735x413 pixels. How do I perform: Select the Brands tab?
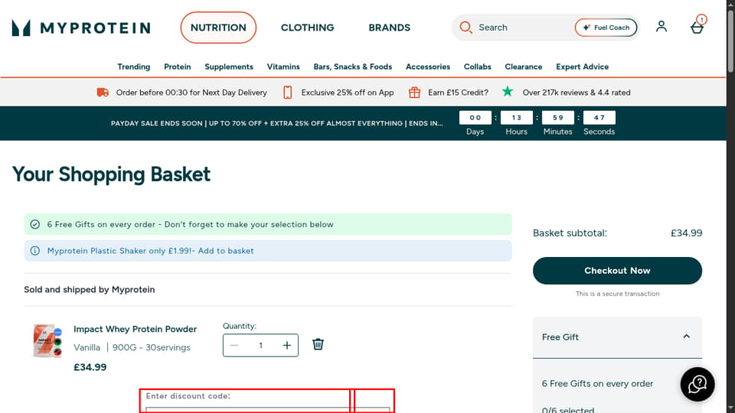click(390, 28)
